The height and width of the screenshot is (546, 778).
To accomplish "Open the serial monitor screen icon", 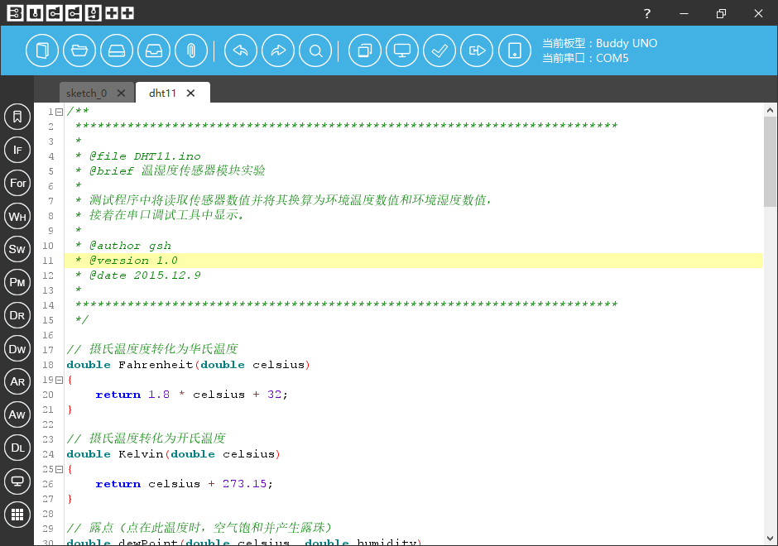I will 402,50.
